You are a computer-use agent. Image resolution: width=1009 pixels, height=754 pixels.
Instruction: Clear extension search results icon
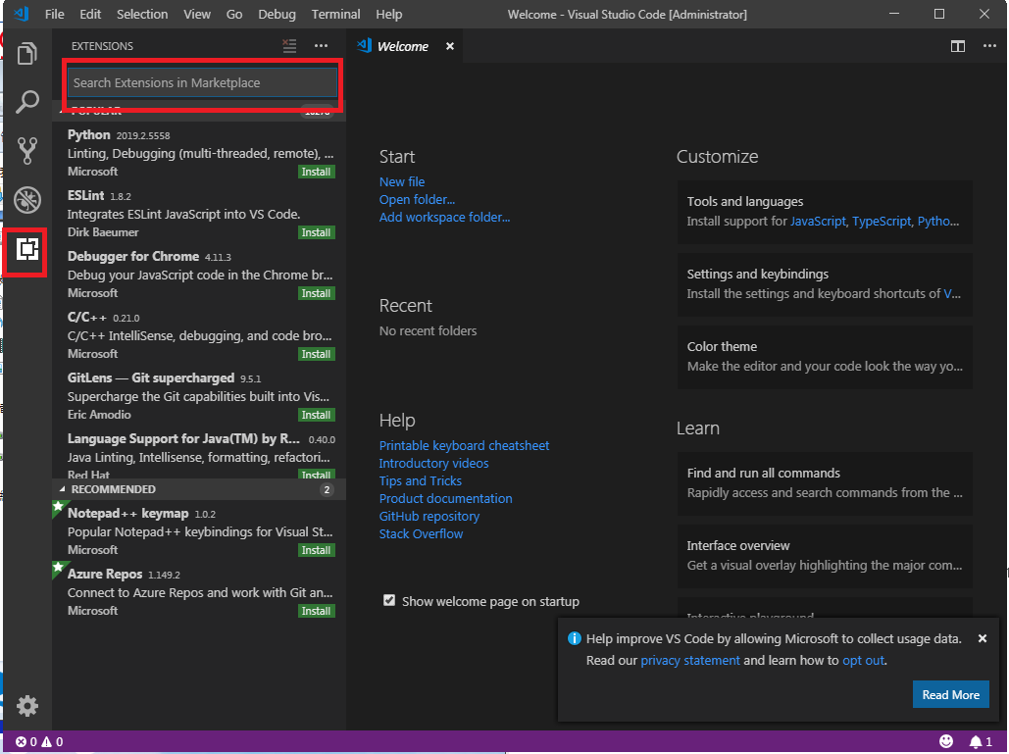(x=288, y=45)
